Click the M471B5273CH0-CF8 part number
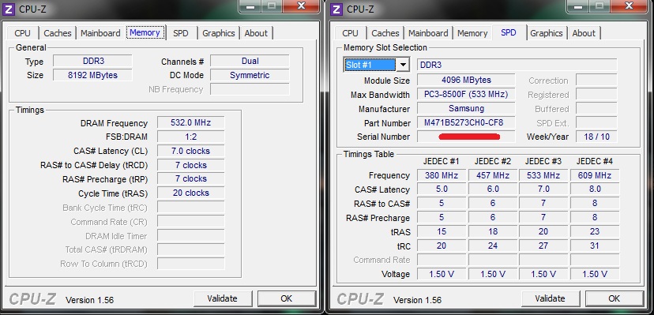Viewport: 654px width, 315px height. [x=466, y=122]
